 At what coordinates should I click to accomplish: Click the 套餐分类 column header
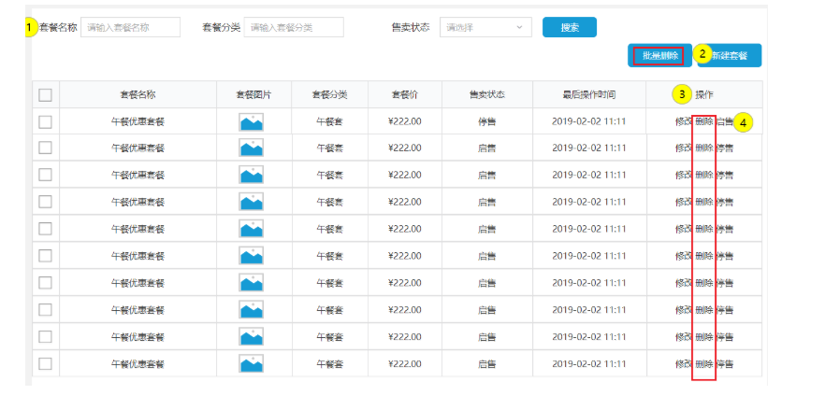pos(329,95)
